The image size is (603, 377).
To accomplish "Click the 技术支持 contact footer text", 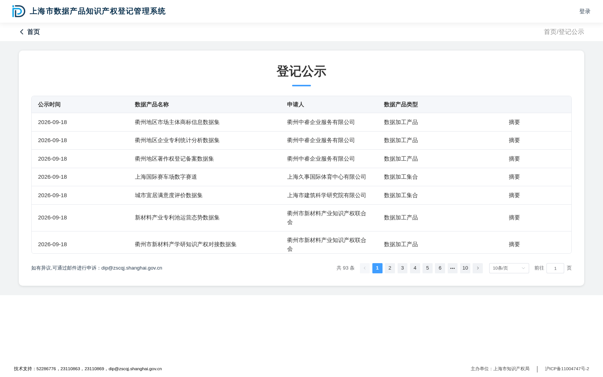I will [88, 369].
